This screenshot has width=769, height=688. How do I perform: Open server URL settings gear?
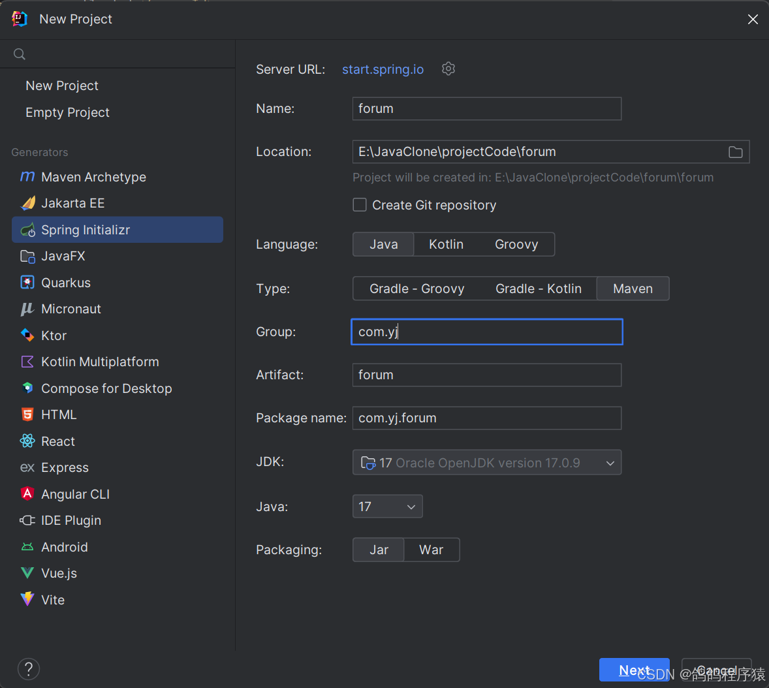448,69
